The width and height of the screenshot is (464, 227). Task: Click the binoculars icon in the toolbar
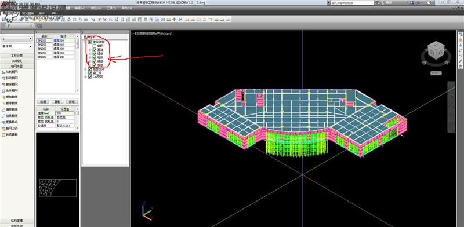click(x=180, y=20)
